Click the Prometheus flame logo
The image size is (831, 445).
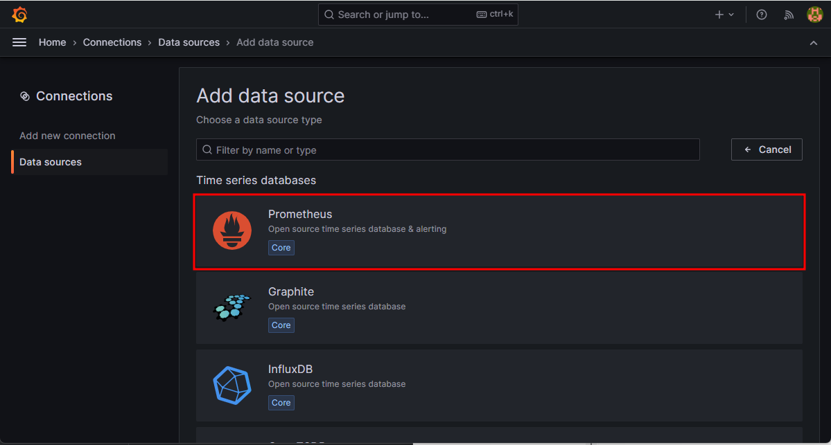tap(232, 230)
